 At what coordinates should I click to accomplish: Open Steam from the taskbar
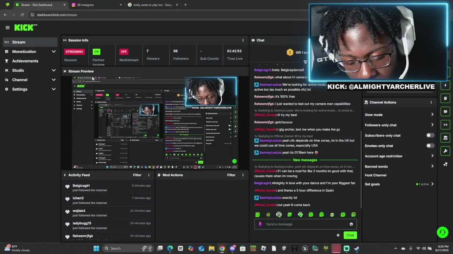click(x=357, y=248)
